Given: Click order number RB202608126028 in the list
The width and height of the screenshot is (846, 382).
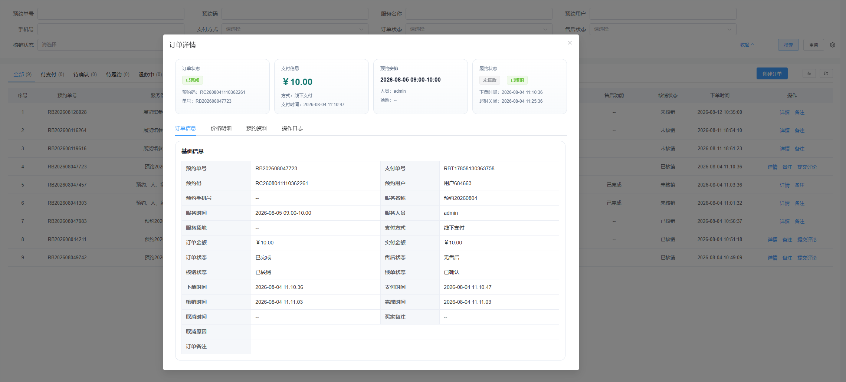Looking at the screenshot, I should tap(67, 112).
